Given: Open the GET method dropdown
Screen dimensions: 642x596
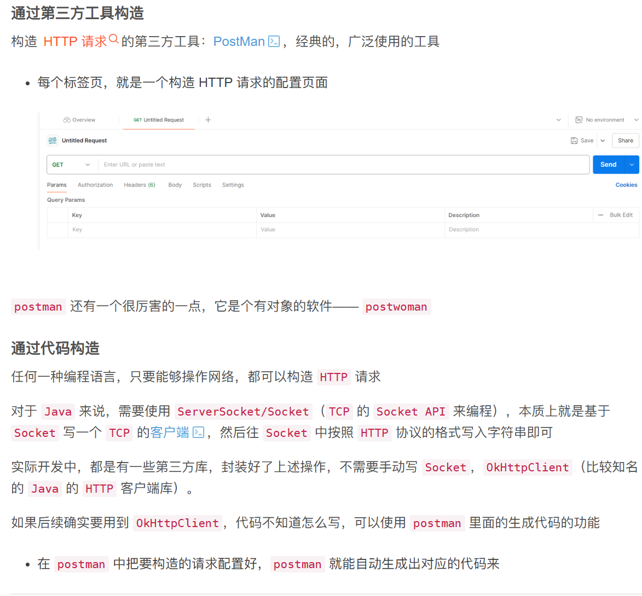Looking at the screenshot, I should (x=72, y=164).
